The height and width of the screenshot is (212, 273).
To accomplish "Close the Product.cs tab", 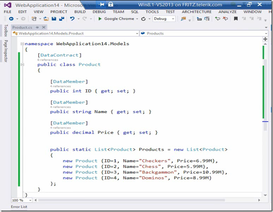I will [44, 27].
